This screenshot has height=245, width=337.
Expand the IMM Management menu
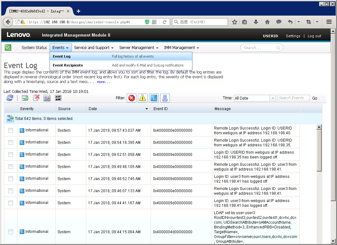181,48
